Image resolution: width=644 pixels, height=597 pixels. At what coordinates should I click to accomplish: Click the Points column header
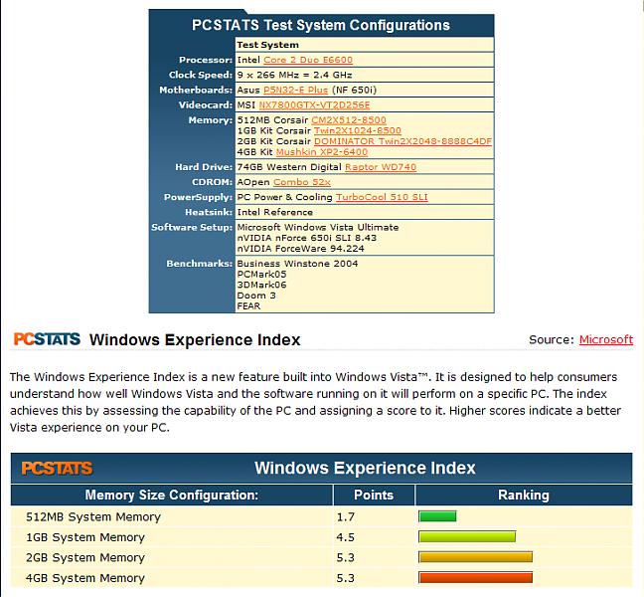point(374,496)
